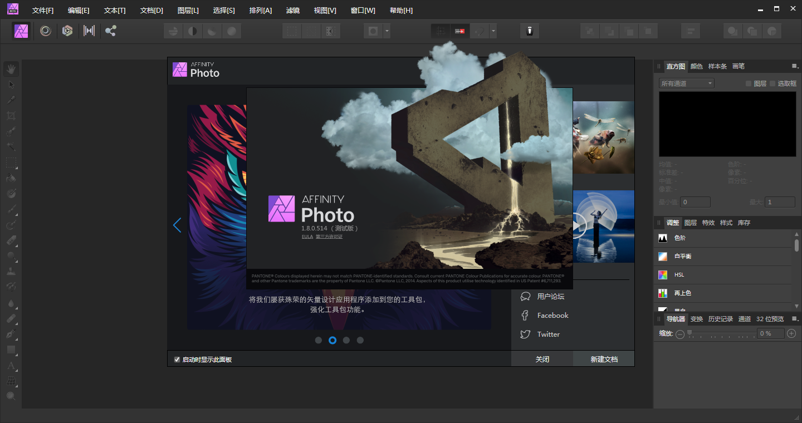Click the zoom in plus button in Navigator
The image size is (802, 423).
(x=792, y=333)
